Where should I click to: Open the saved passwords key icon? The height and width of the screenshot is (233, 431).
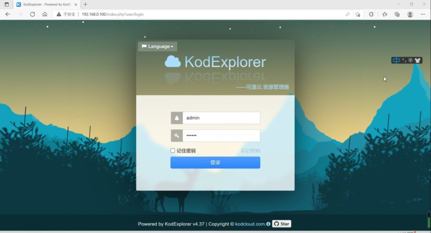(x=347, y=14)
